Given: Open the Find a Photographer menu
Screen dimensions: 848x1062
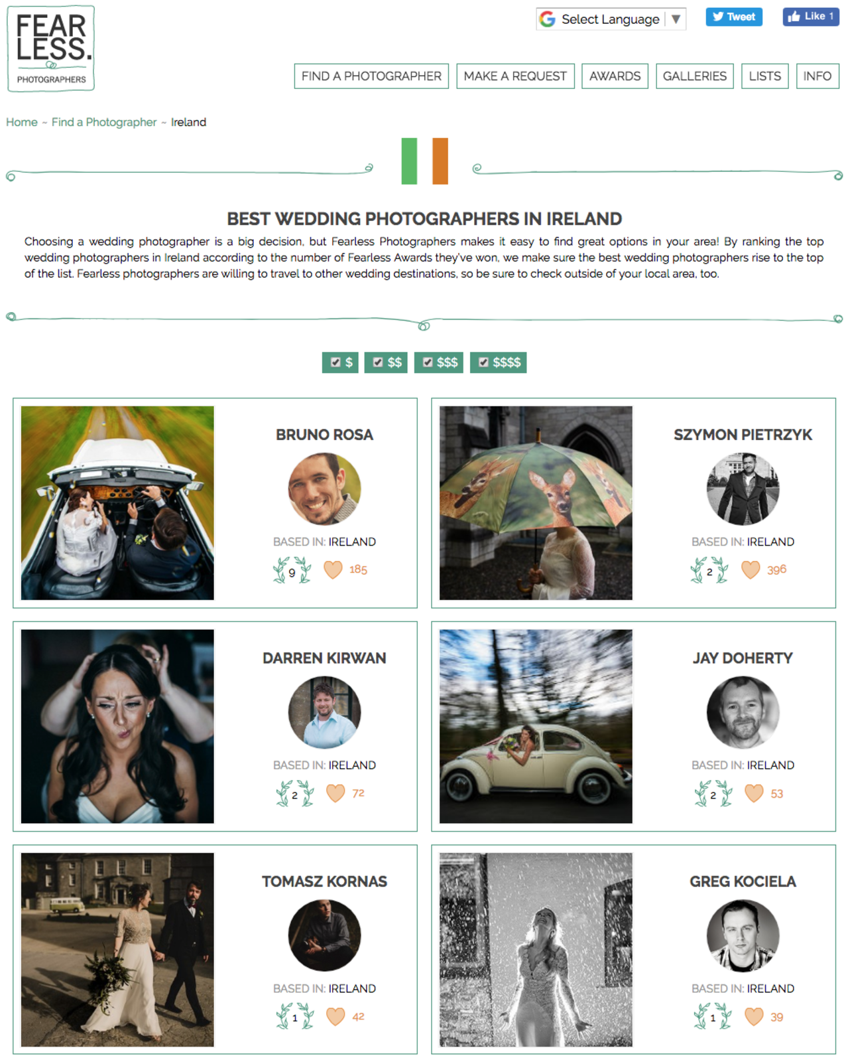Looking at the screenshot, I should click(x=371, y=76).
